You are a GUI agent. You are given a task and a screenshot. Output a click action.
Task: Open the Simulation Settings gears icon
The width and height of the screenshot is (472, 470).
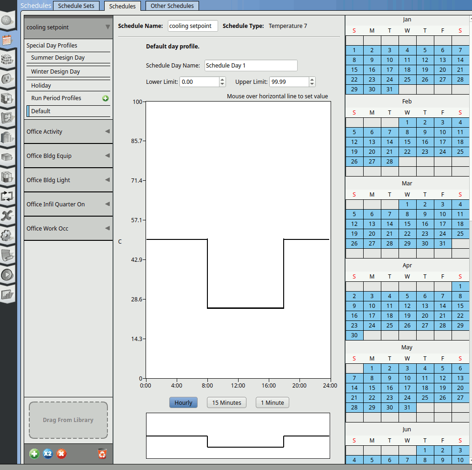(x=7, y=235)
